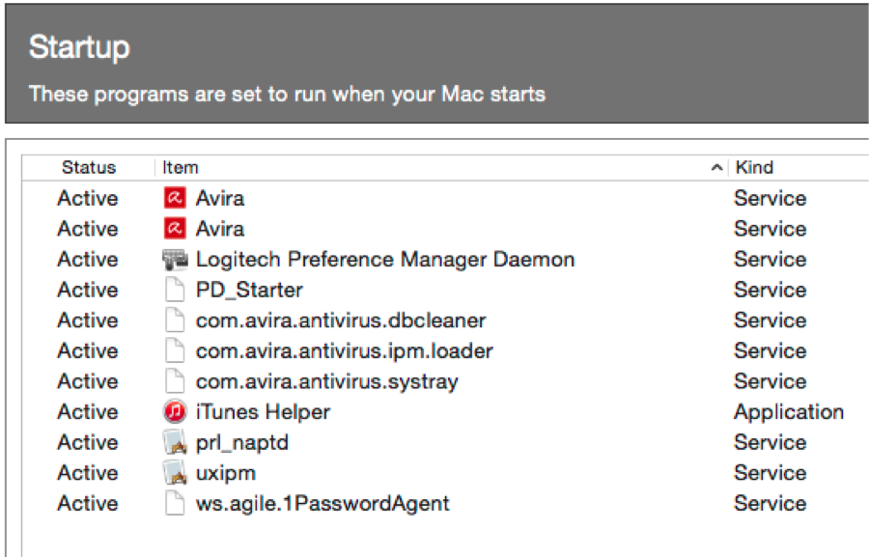This screenshot has width=869, height=558.
Task: Click the prl_naptd icon
Action: (175, 442)
